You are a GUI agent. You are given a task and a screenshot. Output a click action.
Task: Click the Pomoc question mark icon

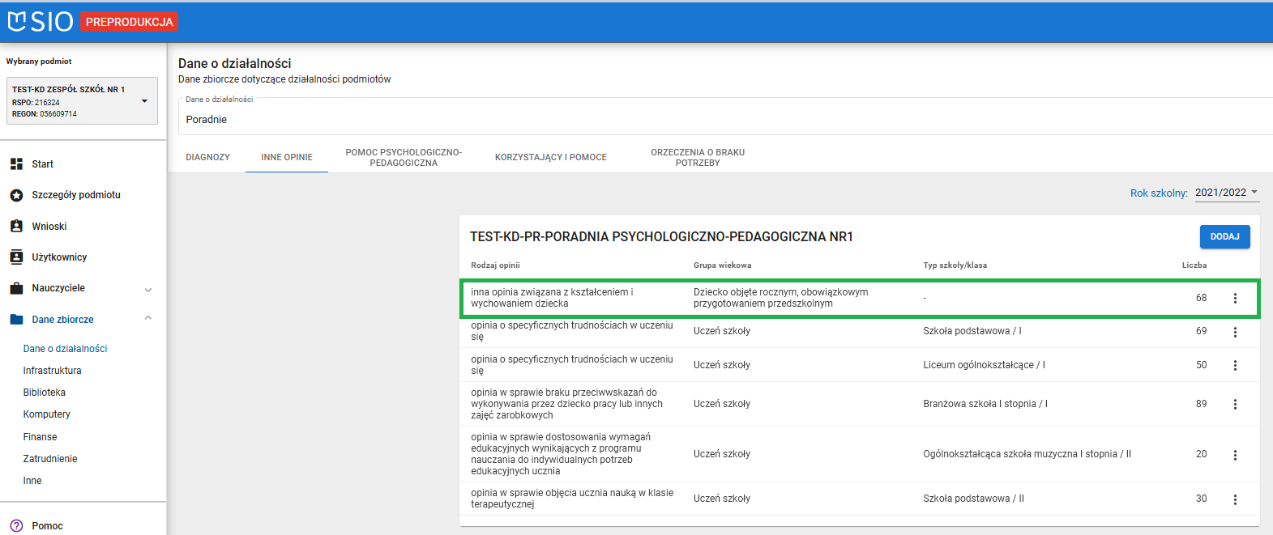point(16,526)
